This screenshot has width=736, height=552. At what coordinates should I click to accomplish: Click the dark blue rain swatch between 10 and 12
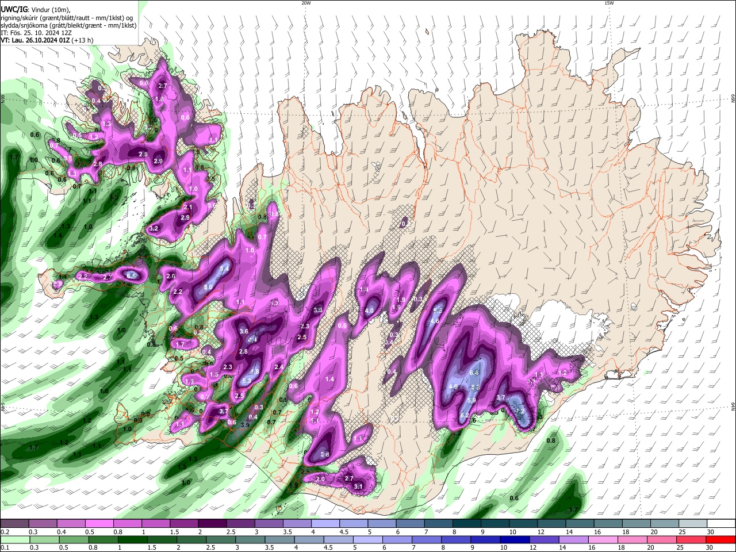click(x=513, y=539)
